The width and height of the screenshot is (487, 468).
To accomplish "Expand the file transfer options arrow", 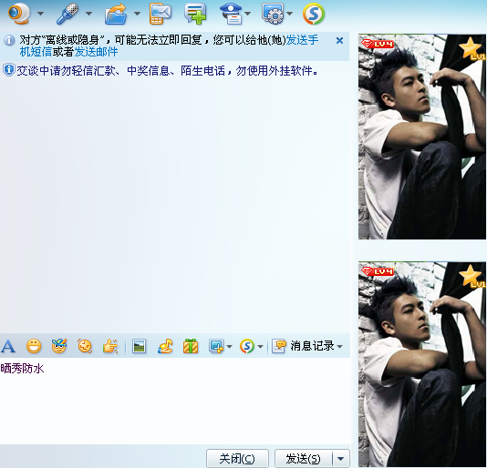I will [x=137, y=14].
